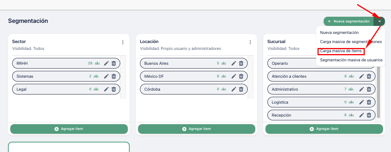Click the Sucursal card title

[x=276, y=42]
